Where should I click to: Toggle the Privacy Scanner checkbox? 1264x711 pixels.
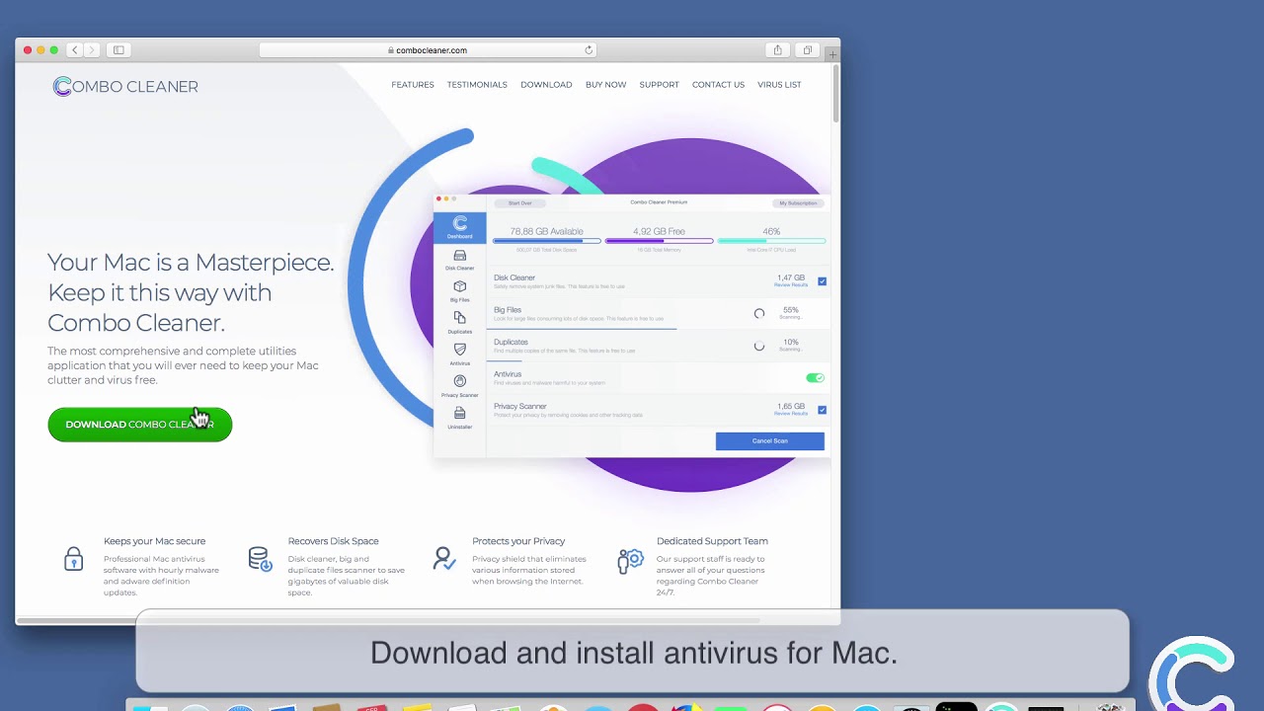(x=822, y=410)
